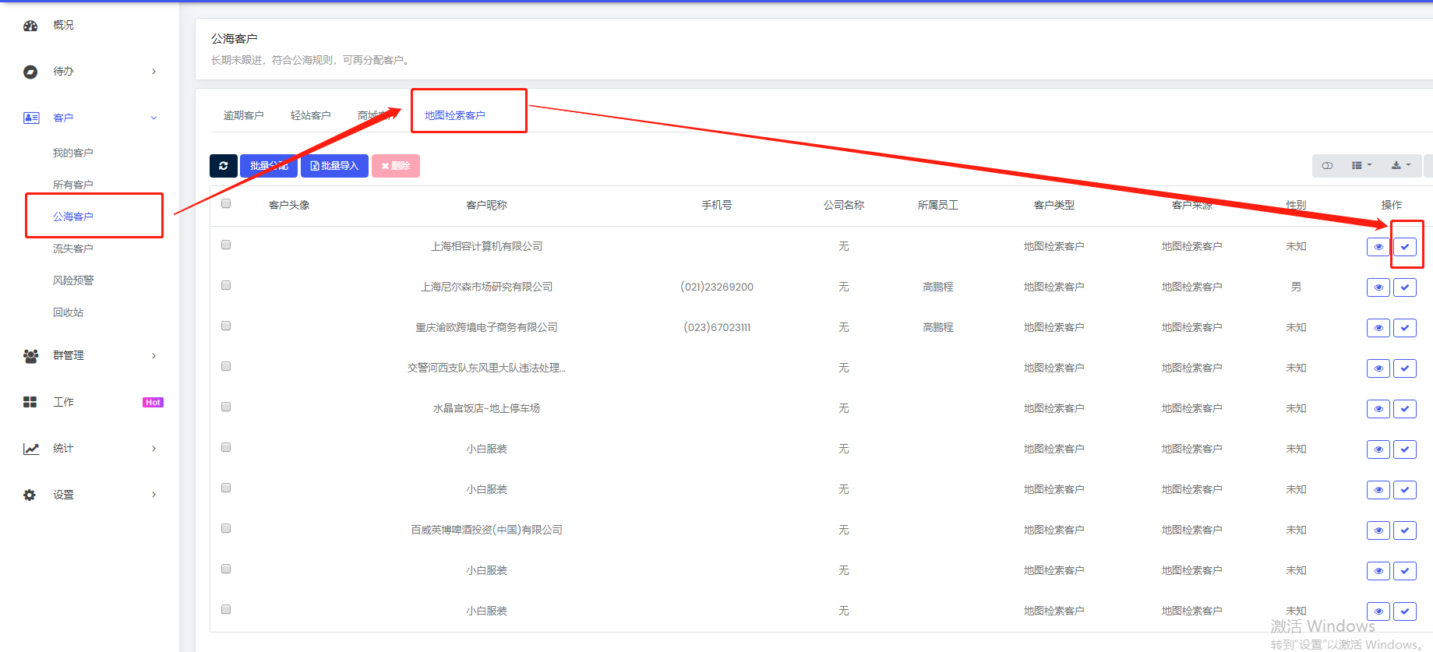View details of 上海相容计算机有限公司 via eye icon
1433x652 pixels.
(1378, 247)
